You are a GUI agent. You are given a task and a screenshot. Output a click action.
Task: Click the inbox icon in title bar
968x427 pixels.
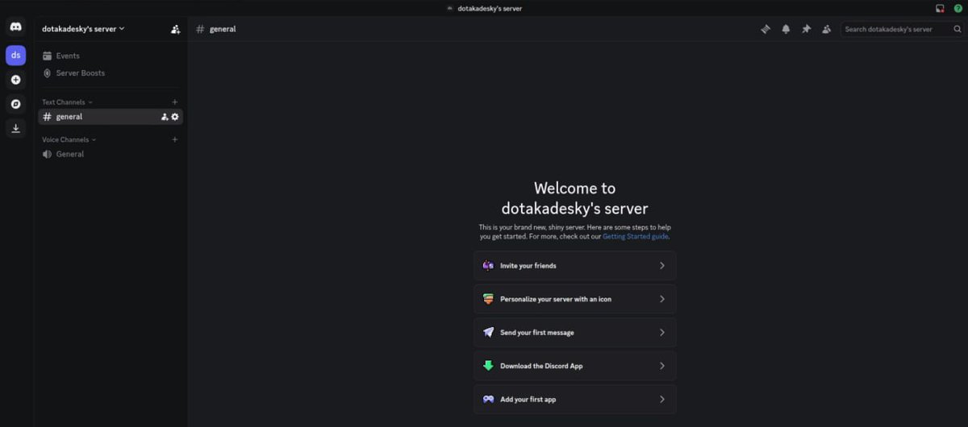pos(940,8)
